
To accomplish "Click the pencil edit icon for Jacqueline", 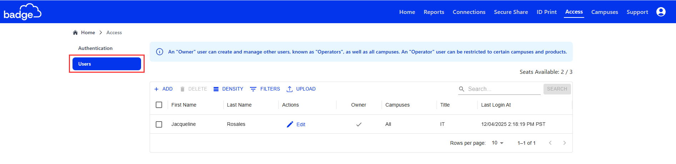I will click(290, 124).
